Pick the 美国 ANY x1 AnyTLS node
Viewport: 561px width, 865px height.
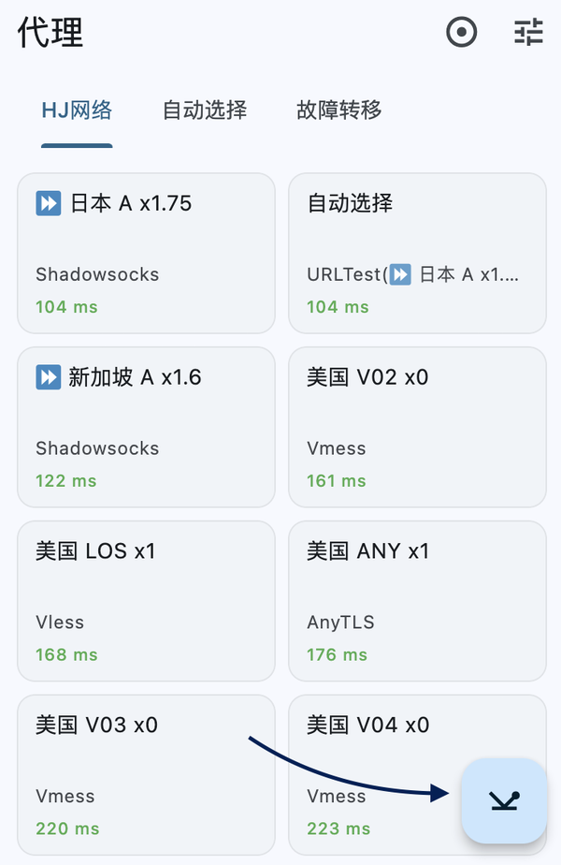[x=417, y=599]
